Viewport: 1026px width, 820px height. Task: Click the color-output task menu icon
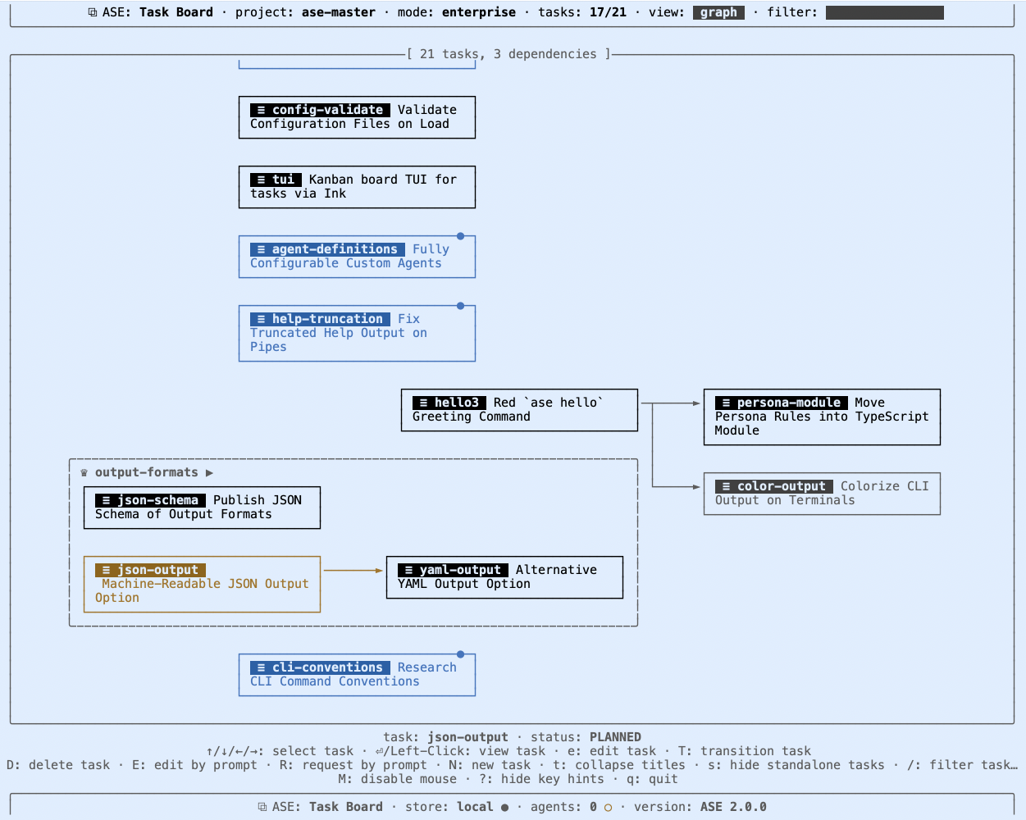(727, 486)
